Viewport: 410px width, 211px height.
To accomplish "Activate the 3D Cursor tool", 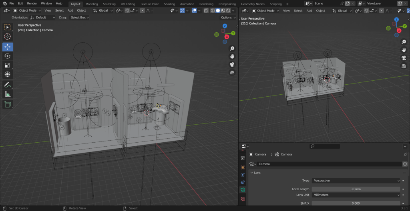I will click(8, 36).
